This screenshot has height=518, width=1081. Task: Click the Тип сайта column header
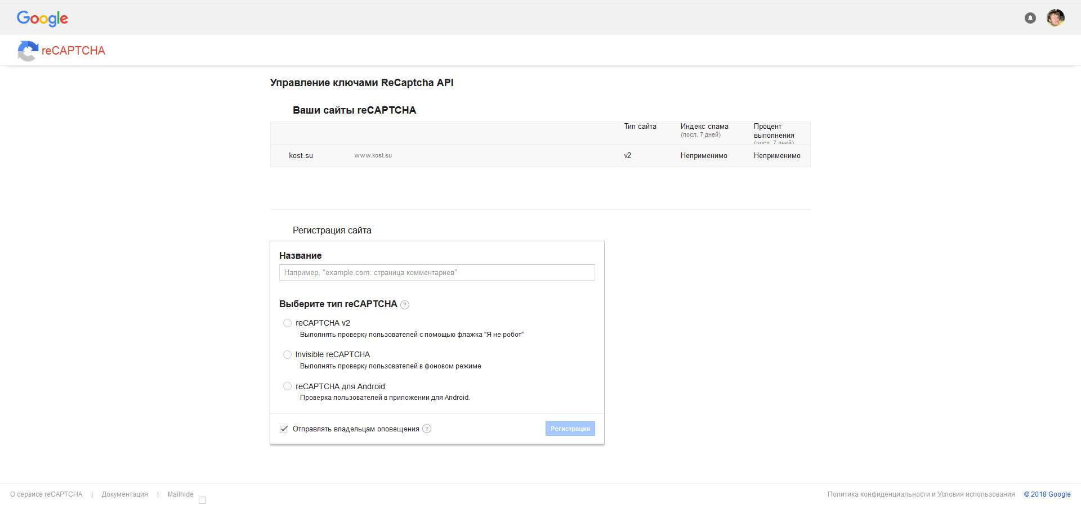(x=640, y=127)
